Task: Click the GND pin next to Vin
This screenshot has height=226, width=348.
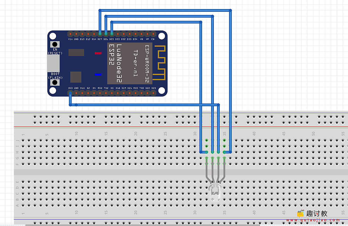Action: (76, 34)
